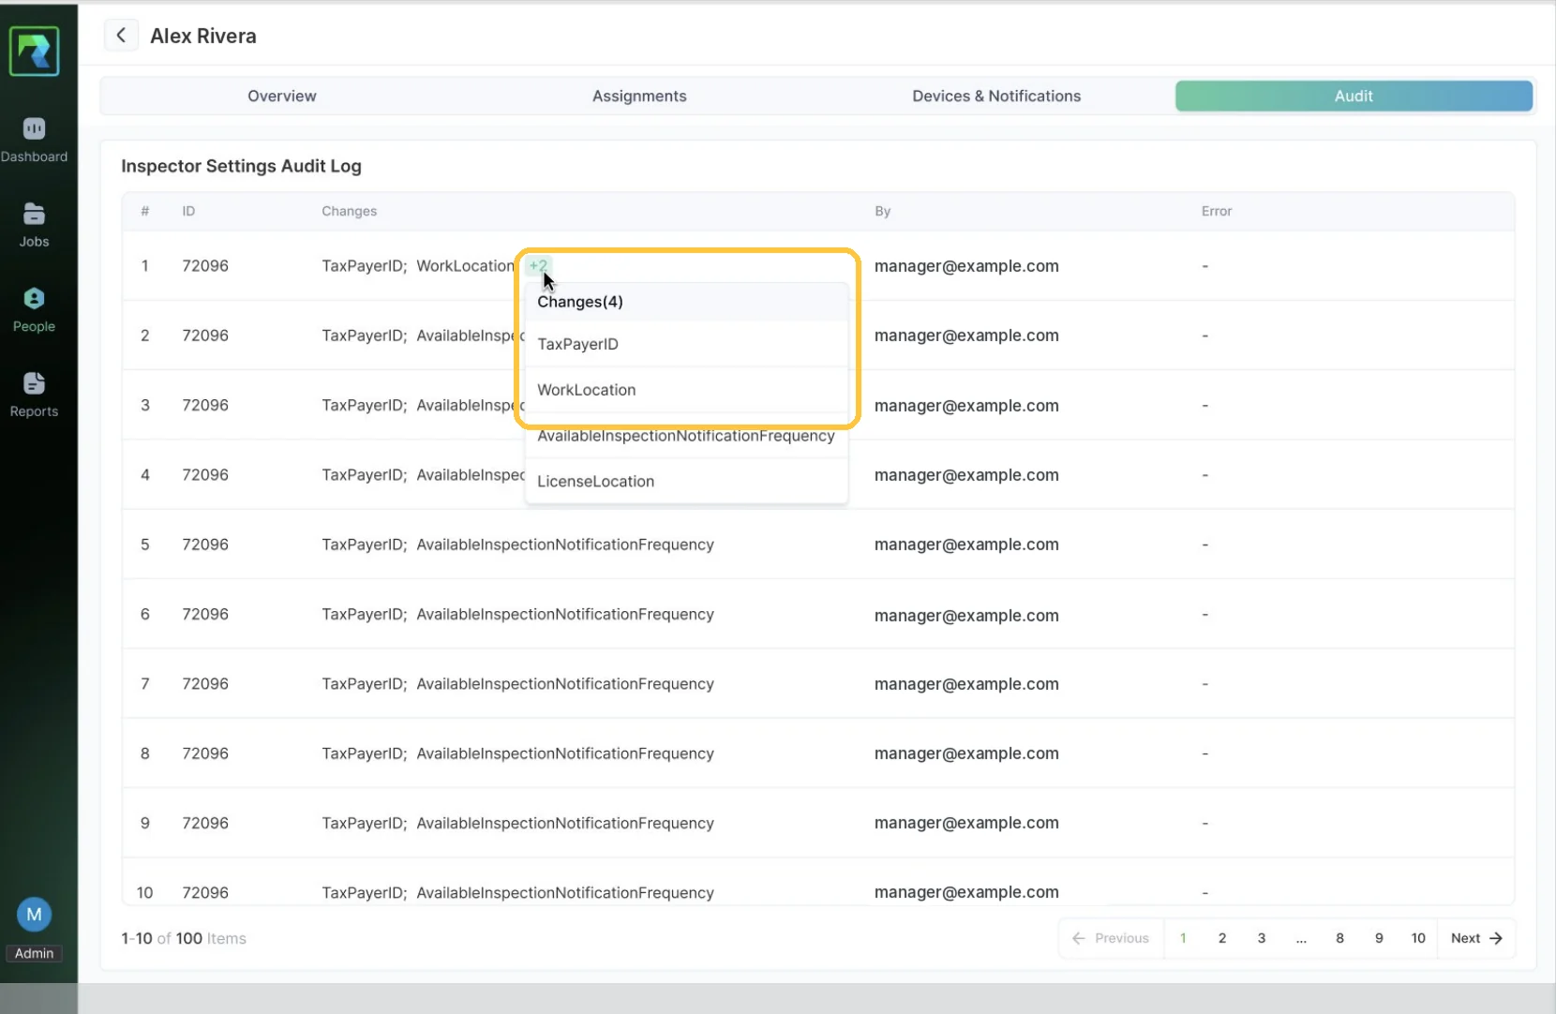1556x1014 pixels.
Task: Go back with the arrow beside Alex Rivera
Action: [x=121, y=36]
